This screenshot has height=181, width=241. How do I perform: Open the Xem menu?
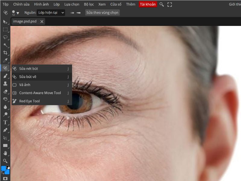coord(102,4)
